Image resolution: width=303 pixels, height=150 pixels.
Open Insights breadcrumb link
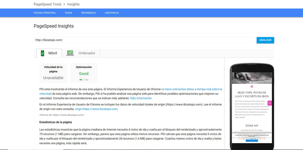click(73, 4)
